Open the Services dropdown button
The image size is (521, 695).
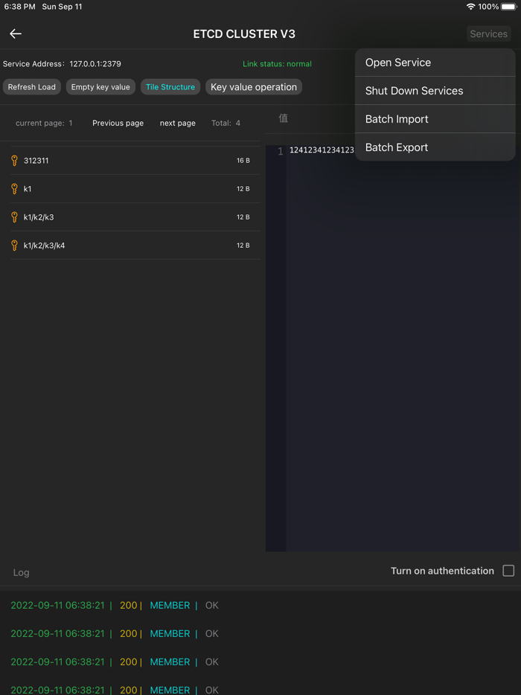489,34
